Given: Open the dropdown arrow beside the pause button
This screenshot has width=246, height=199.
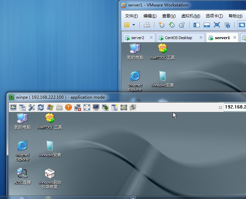Looking at the screenshot, I should pyautogui.click(x=134, y=25).
